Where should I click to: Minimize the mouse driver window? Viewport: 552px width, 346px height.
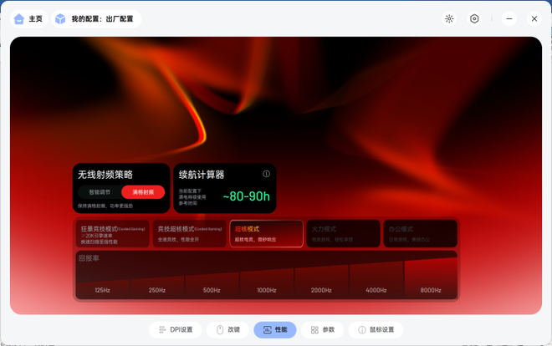tap(509, 18)
